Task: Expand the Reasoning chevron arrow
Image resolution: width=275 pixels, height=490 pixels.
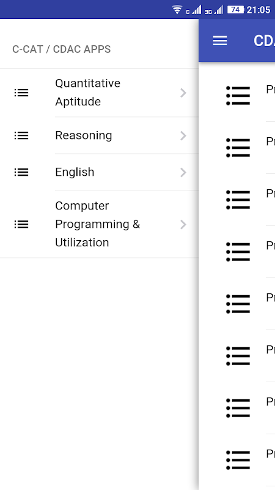Action: pyautogui.click(x=183, y=135)
